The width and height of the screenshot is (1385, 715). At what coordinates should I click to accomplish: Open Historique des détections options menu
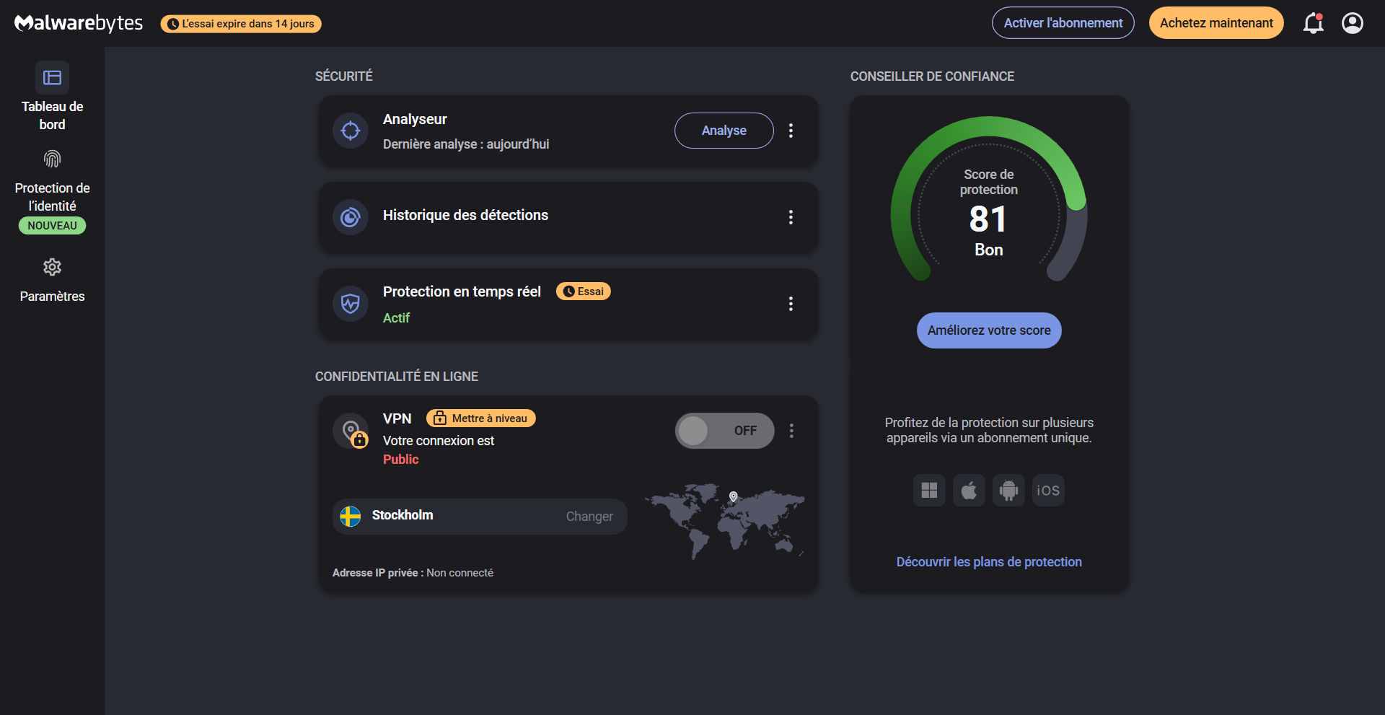click(x=791, y=217)
